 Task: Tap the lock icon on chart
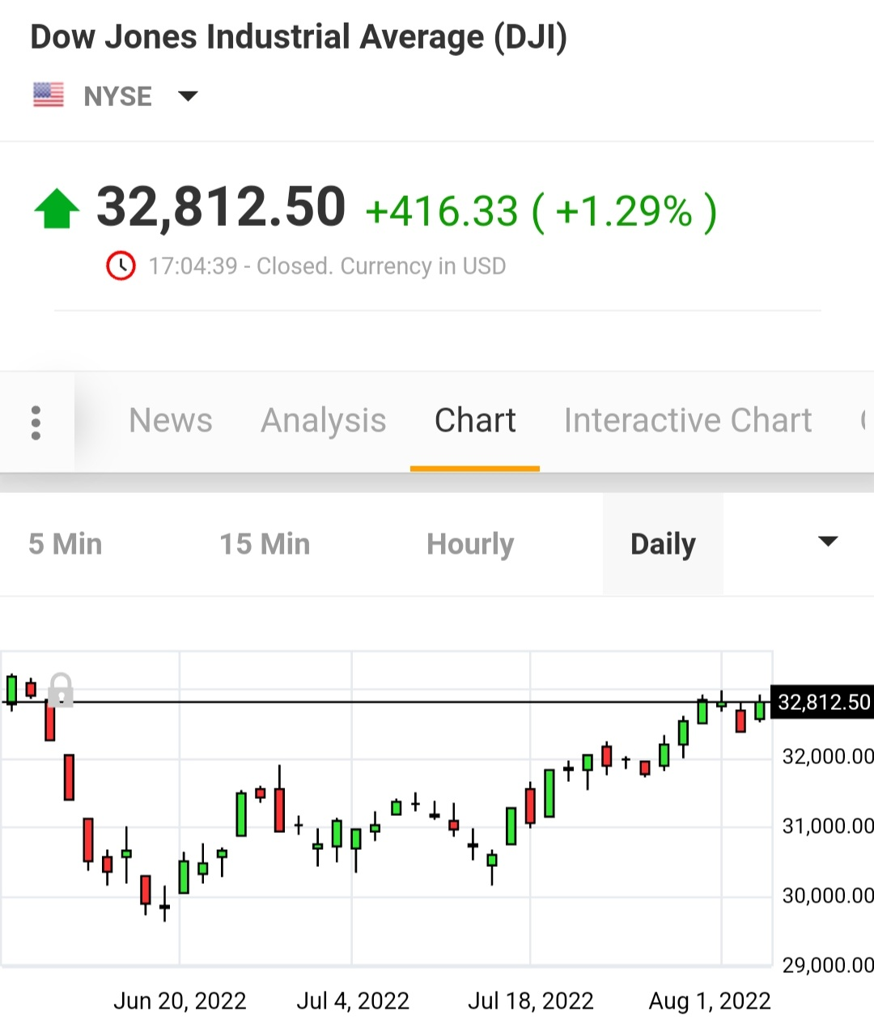(61, 690)
